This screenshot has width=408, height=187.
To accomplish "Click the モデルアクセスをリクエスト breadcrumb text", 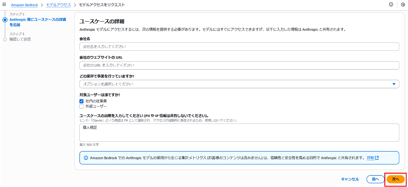I will pos(102,5).
